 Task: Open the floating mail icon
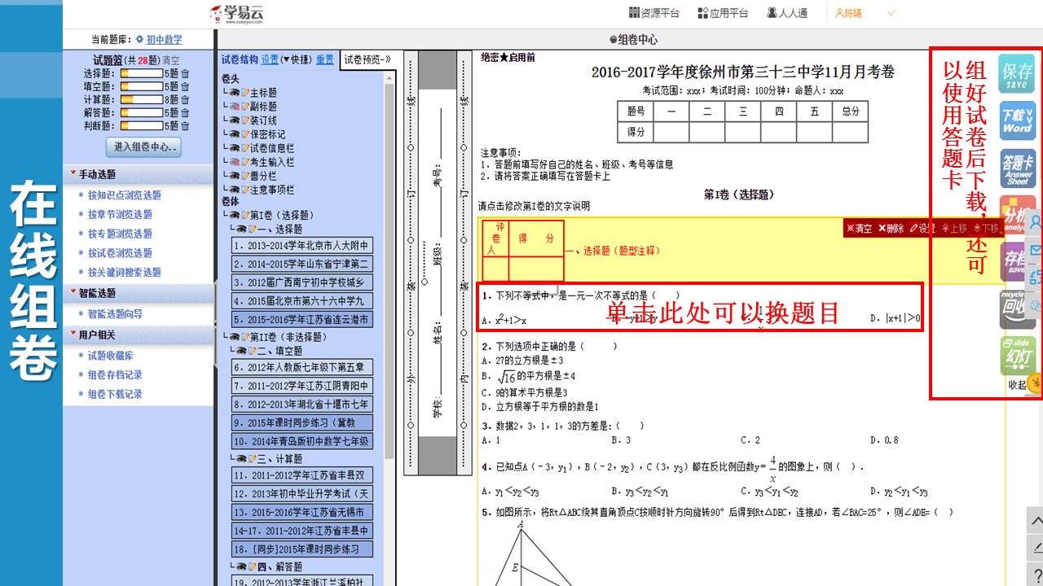(x=1036, y=250)
